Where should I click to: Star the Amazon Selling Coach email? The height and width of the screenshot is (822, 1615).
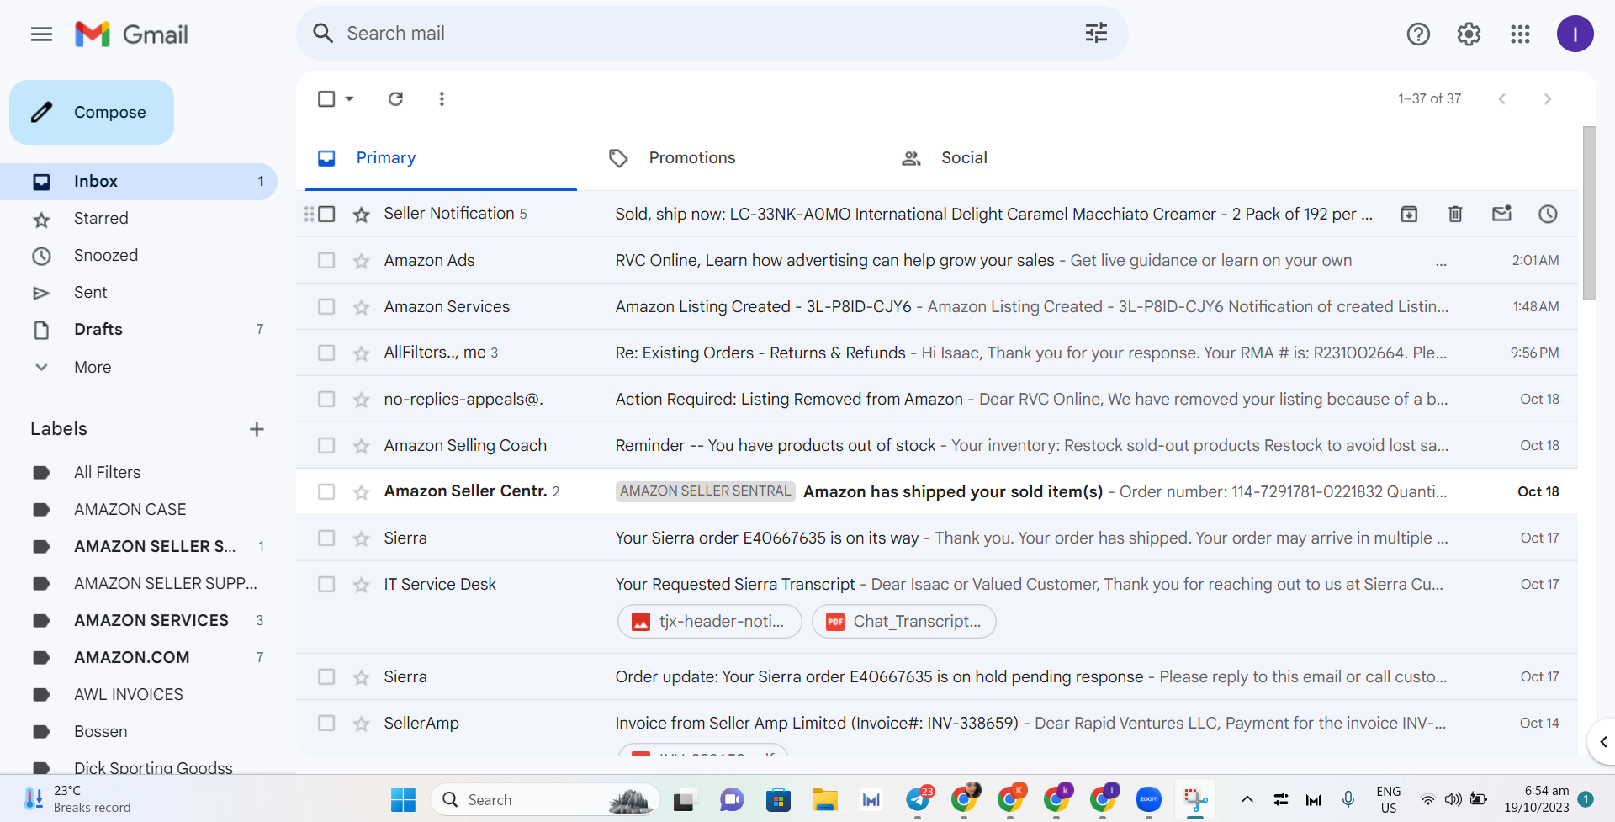362,446
